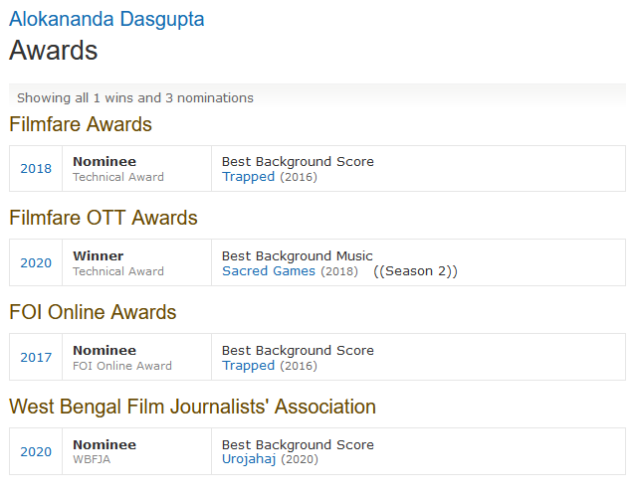Open Trapped link under FOI Online Awards
Screen dimensions: 635x494
(x=248, y=366)
